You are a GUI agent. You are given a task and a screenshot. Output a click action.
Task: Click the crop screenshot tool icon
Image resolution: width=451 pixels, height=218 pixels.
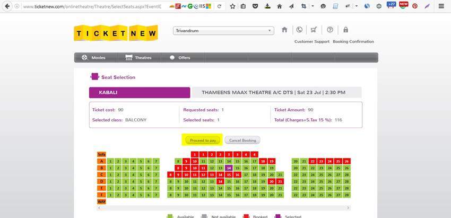(303, 6)
